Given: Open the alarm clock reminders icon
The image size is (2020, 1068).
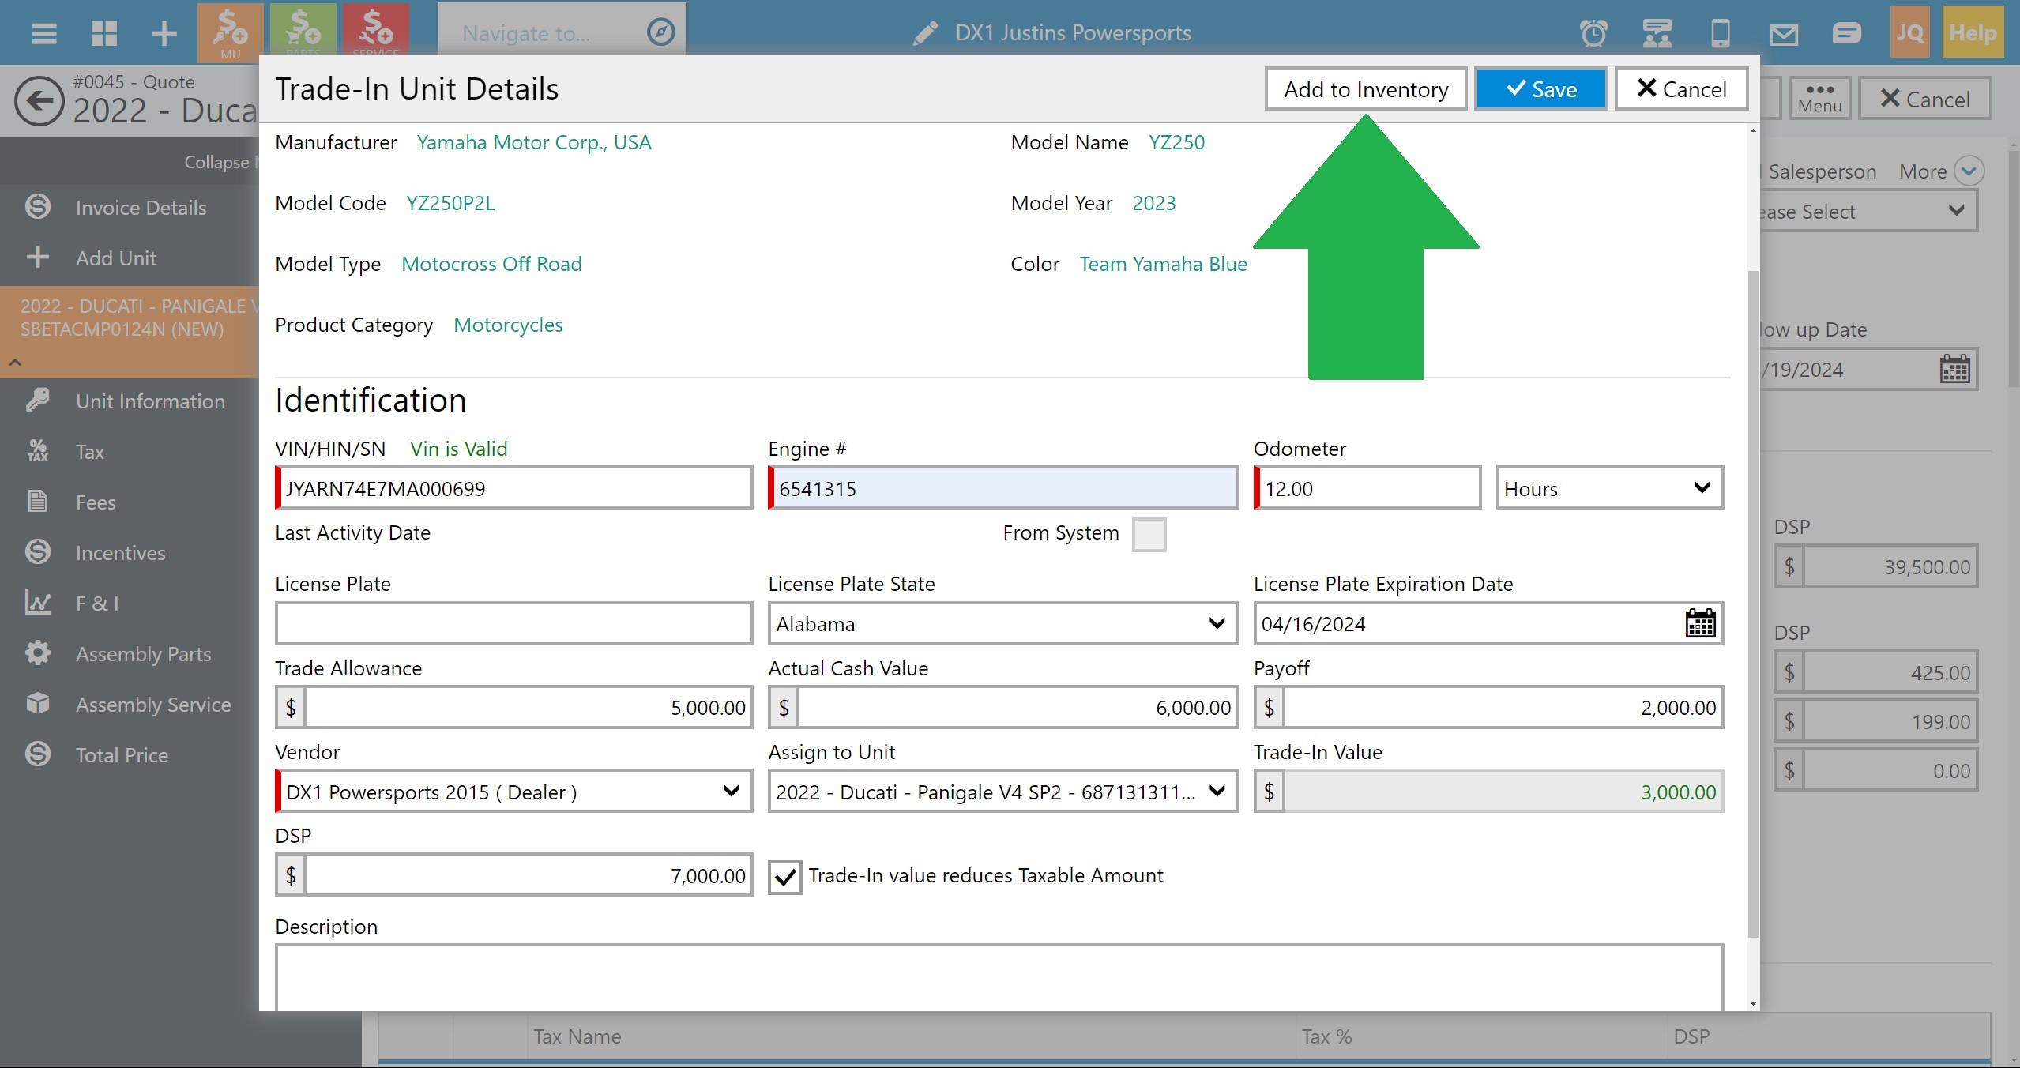Looking at the screenshot, I should coord(1593,33).
